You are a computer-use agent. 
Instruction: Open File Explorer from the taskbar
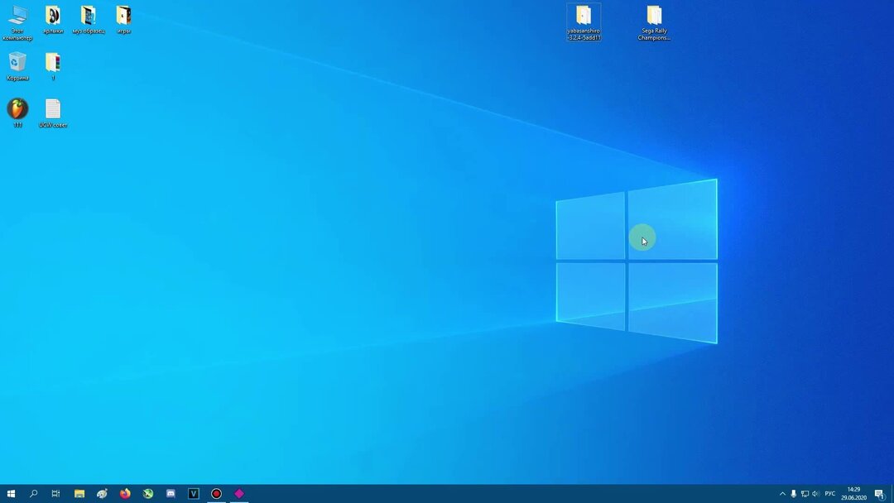(79, 493)
